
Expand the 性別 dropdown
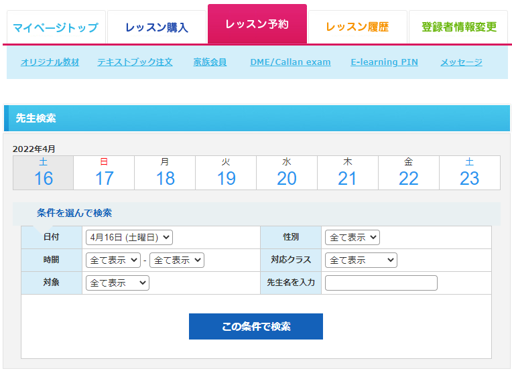352,237
